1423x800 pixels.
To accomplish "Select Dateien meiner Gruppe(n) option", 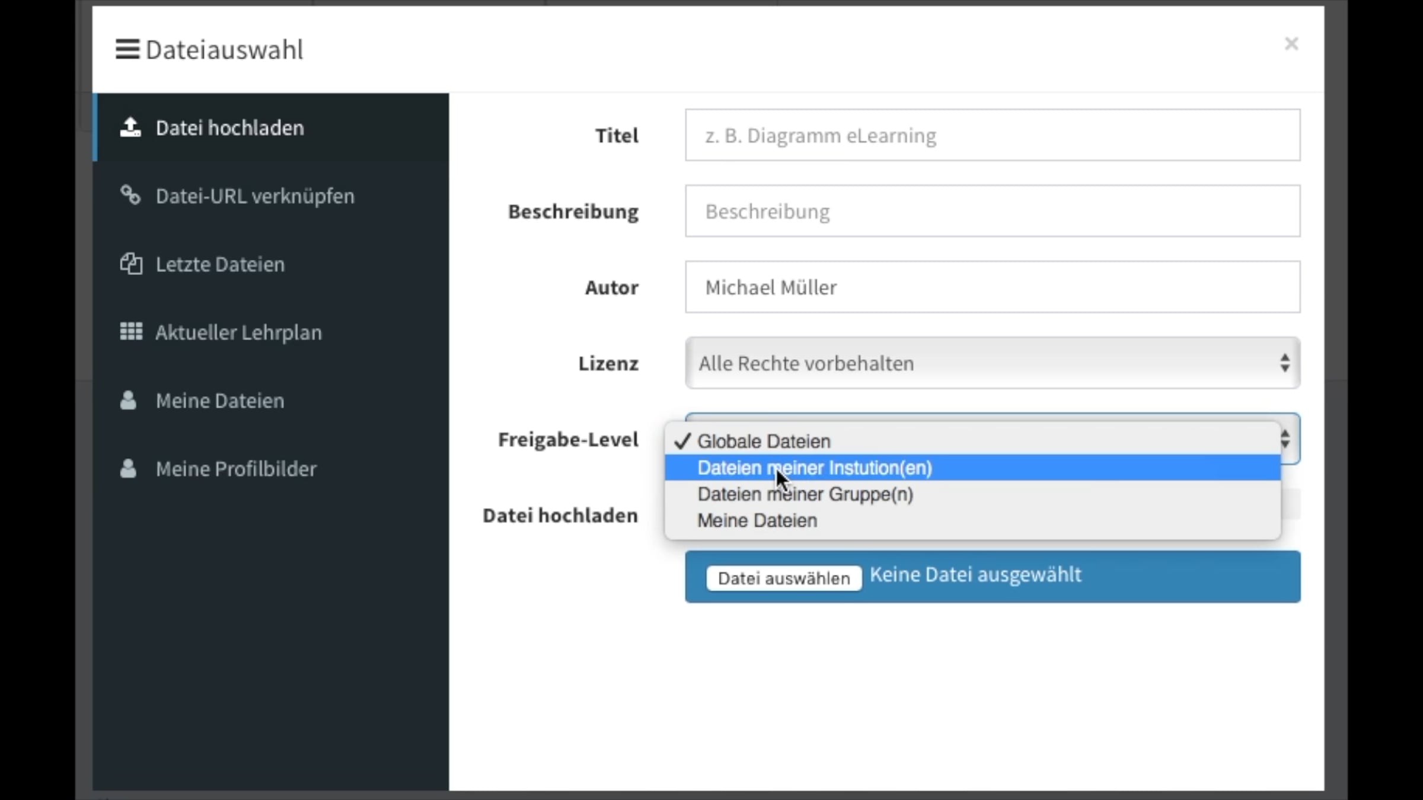I will (805, 494).
